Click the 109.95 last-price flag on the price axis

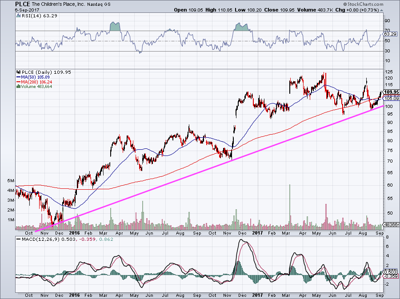pyautogui.click(x=392, y=92)
